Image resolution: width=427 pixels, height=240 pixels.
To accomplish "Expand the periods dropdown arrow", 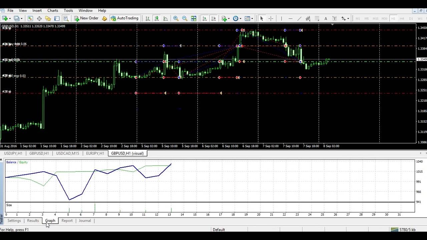I will click(x=240, y=18).
